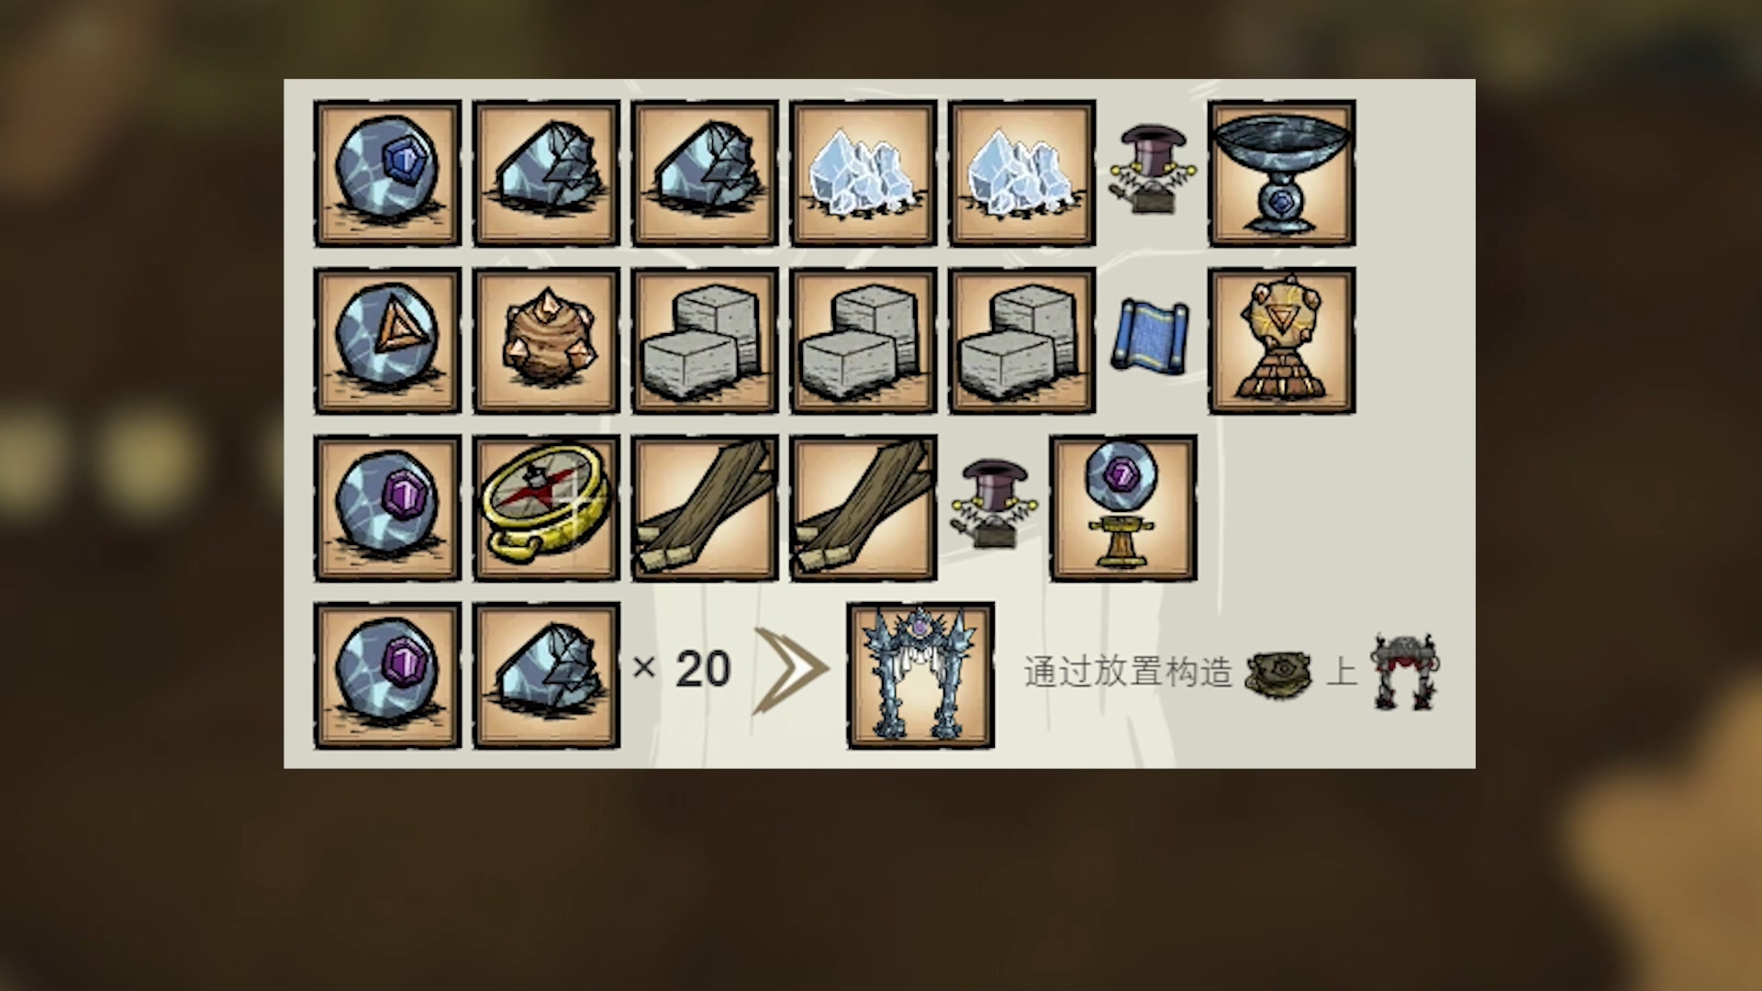Viewport: 1762px width, 991px height.
Task: Select the top hat machine in row three
Action: (x=993, y=505)
